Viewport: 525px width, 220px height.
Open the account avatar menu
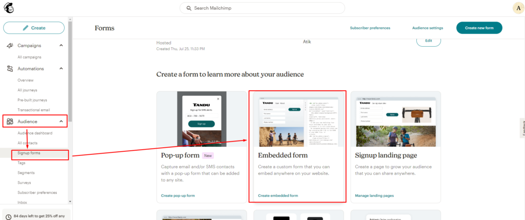[518, 8]
